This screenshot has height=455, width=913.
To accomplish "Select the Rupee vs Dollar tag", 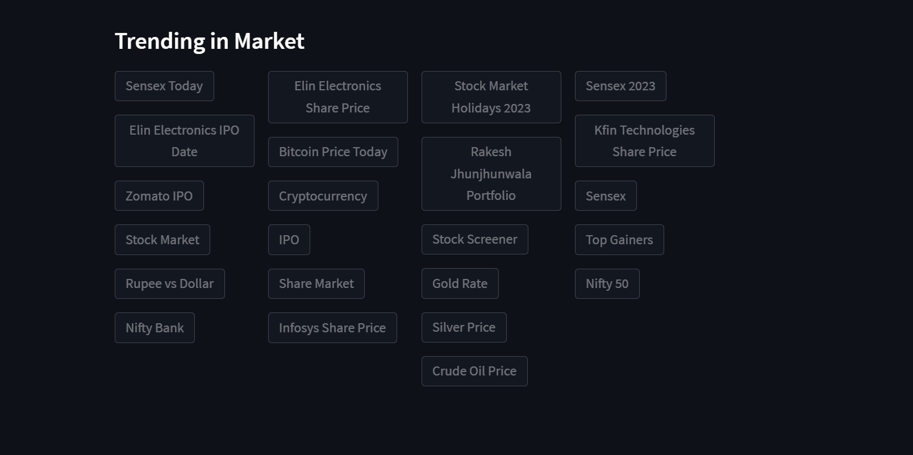I will [x=169, y=284].
